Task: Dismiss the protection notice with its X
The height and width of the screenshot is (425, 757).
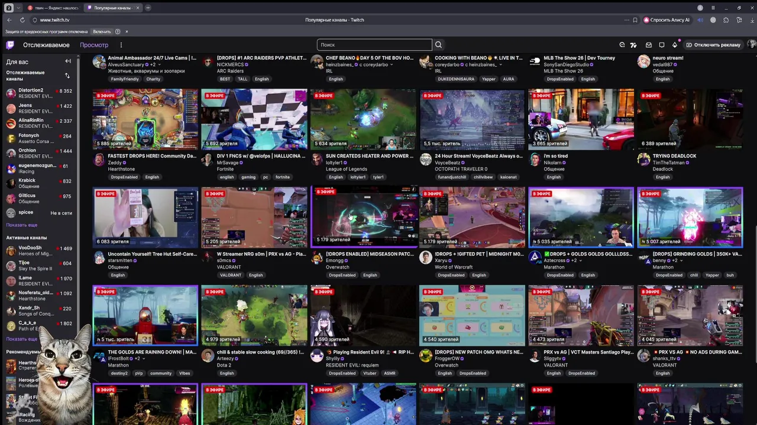Action: [x=127, y=31]
